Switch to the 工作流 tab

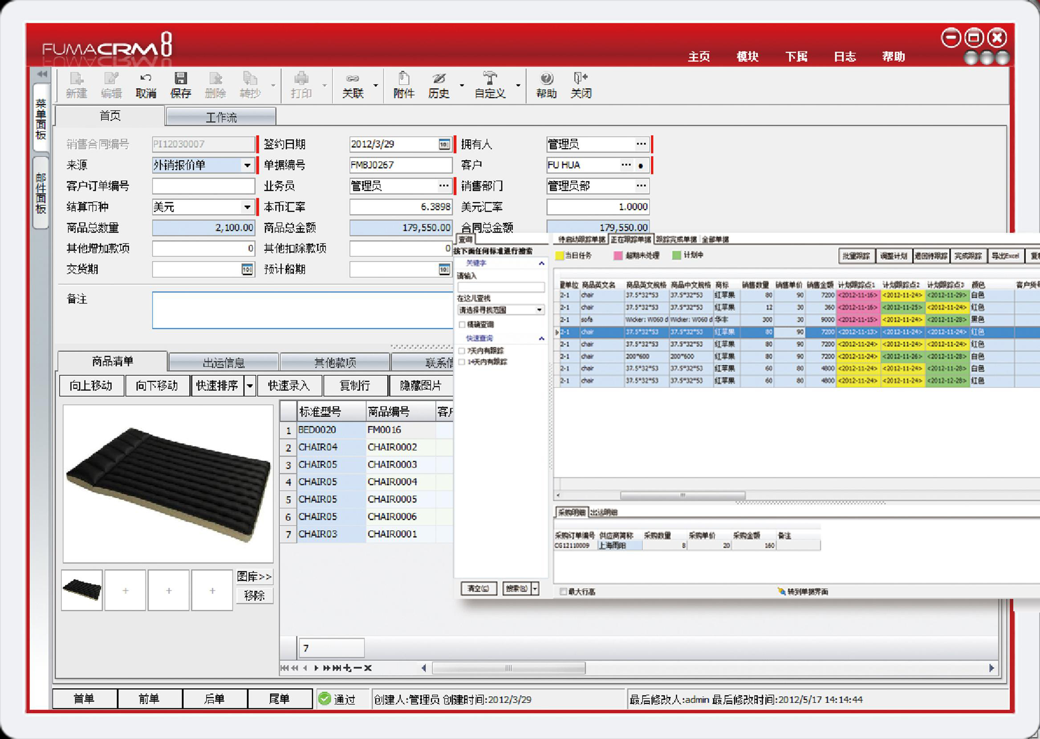221,117
